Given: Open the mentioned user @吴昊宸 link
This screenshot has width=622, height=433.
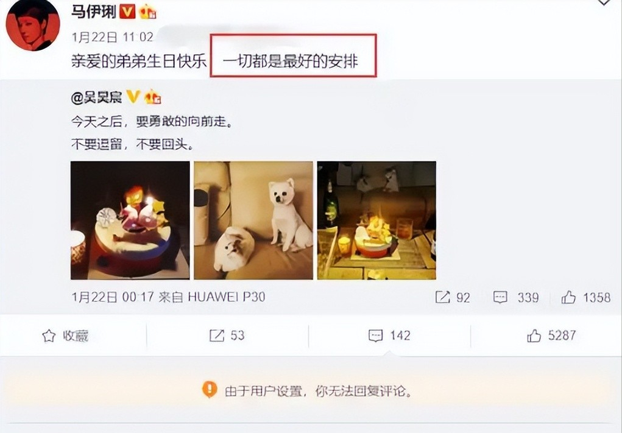Looking at the screenshot, I should click(x=96, y=97).
